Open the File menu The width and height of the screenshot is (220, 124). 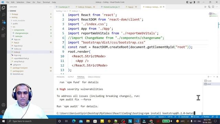[8, 2]
